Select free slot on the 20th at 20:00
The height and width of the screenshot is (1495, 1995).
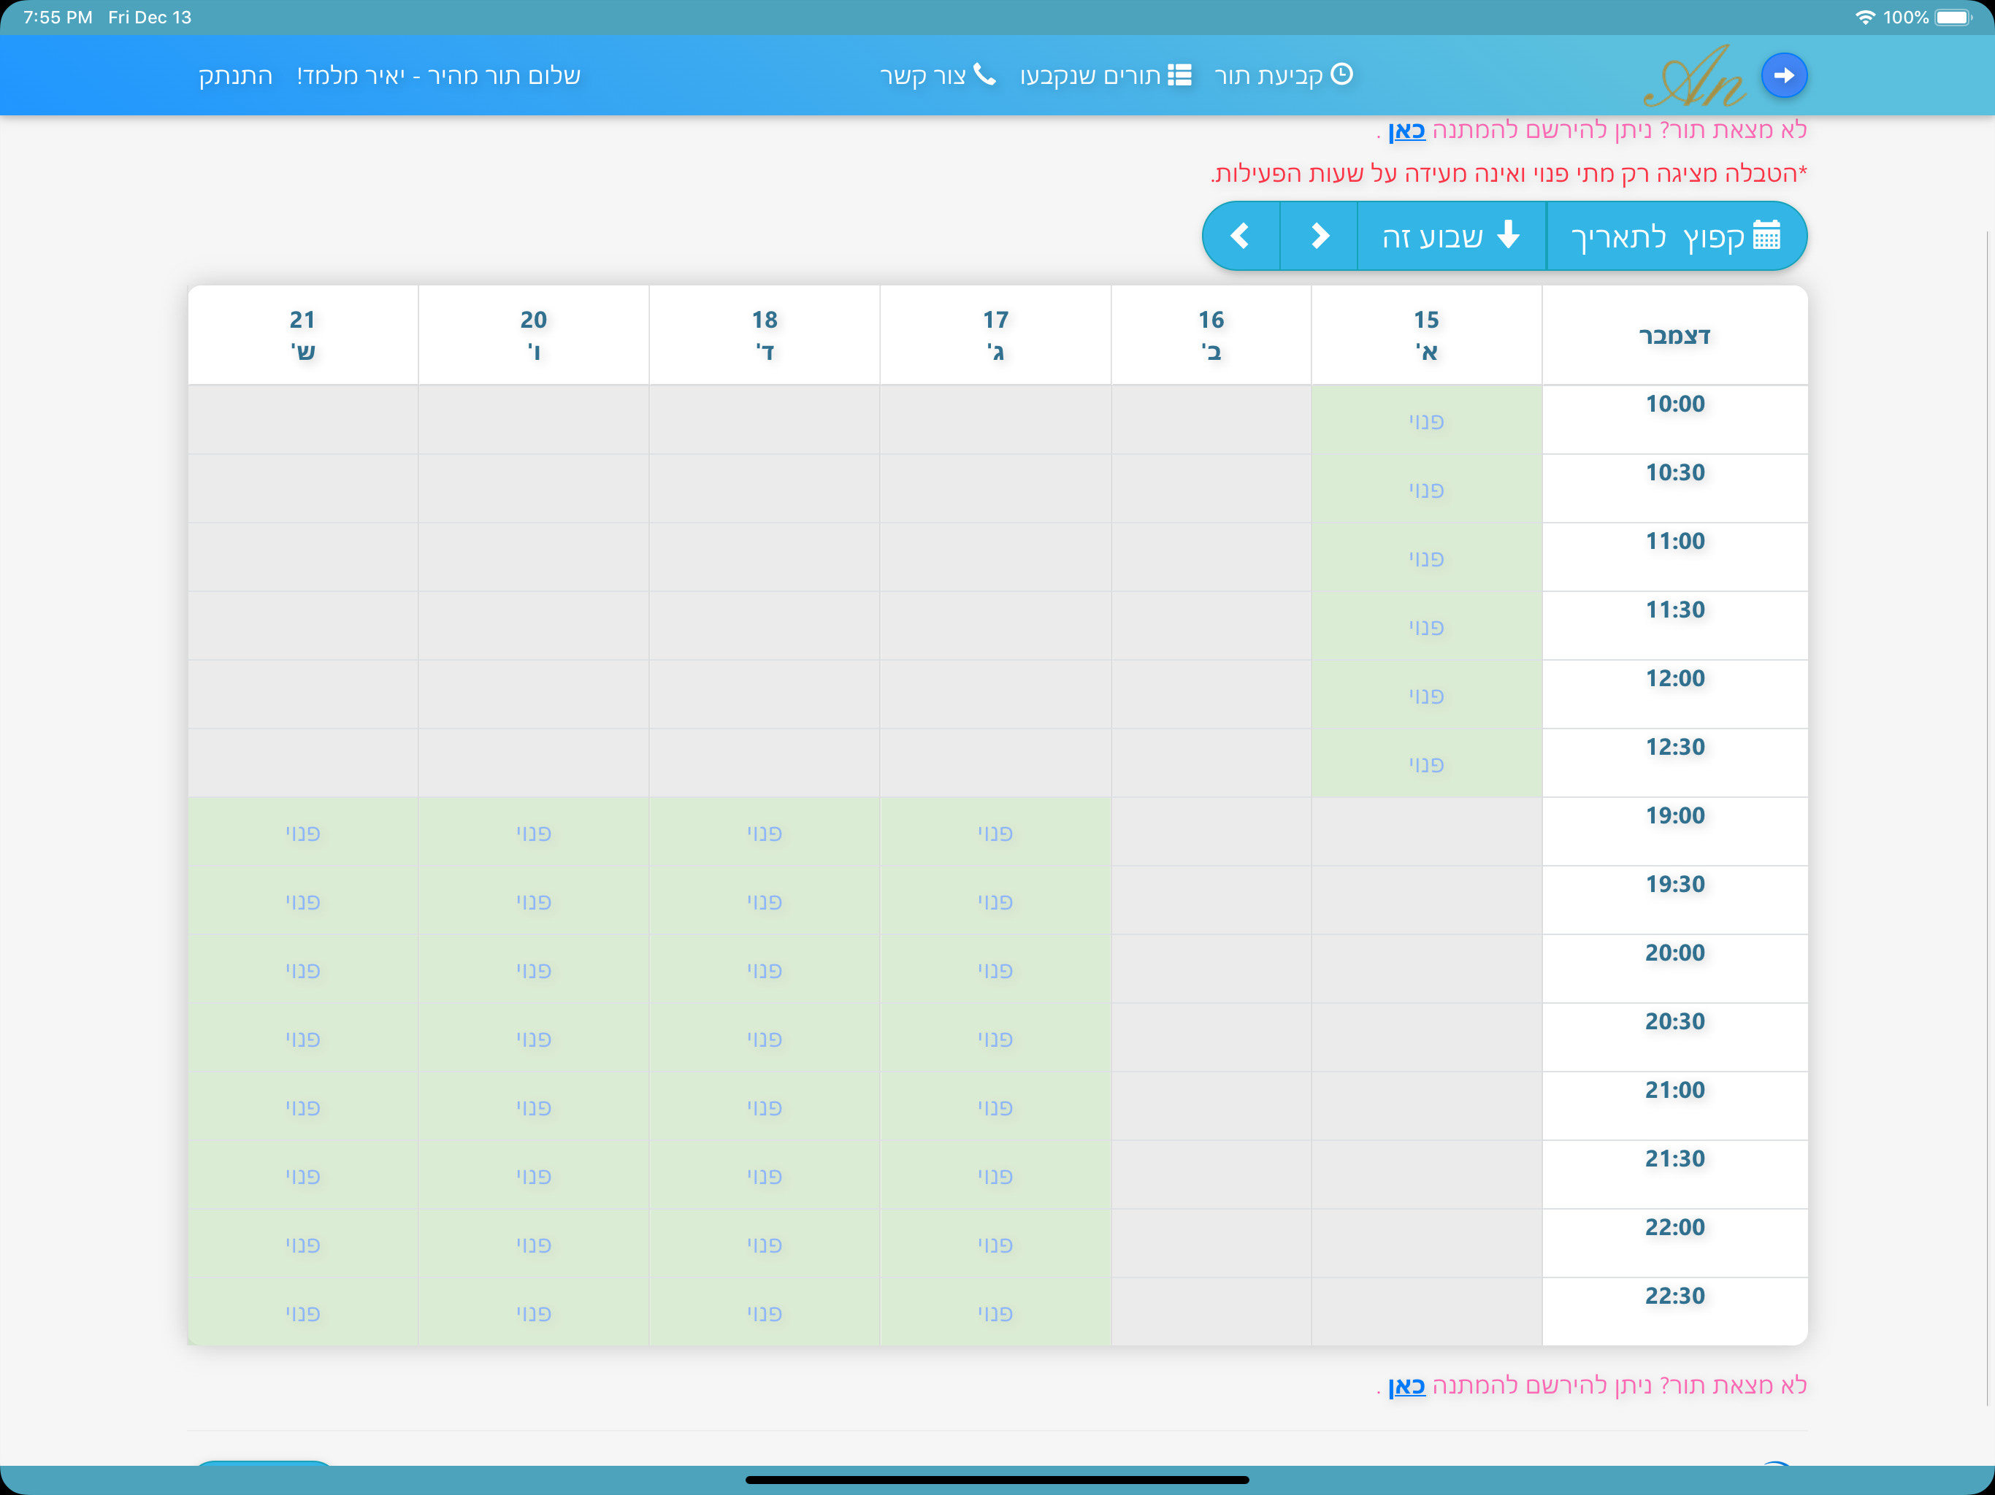click(x=533, y=969)
